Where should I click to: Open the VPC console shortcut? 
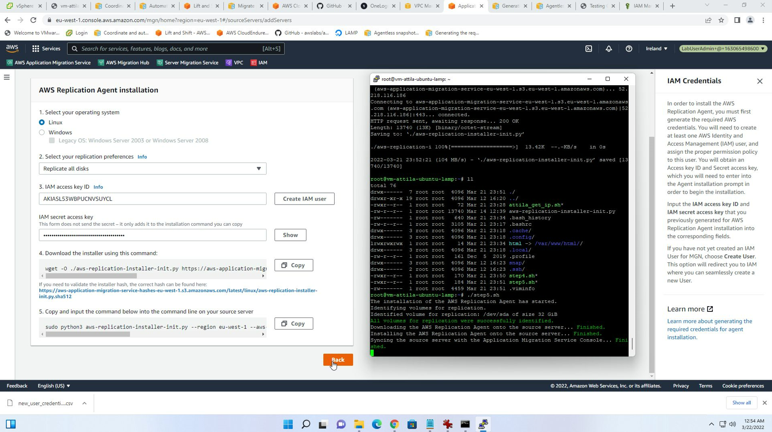click(x=234, y=63)
